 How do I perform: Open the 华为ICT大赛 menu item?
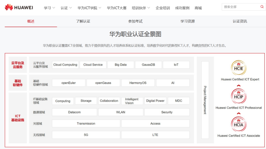point(117,8)
